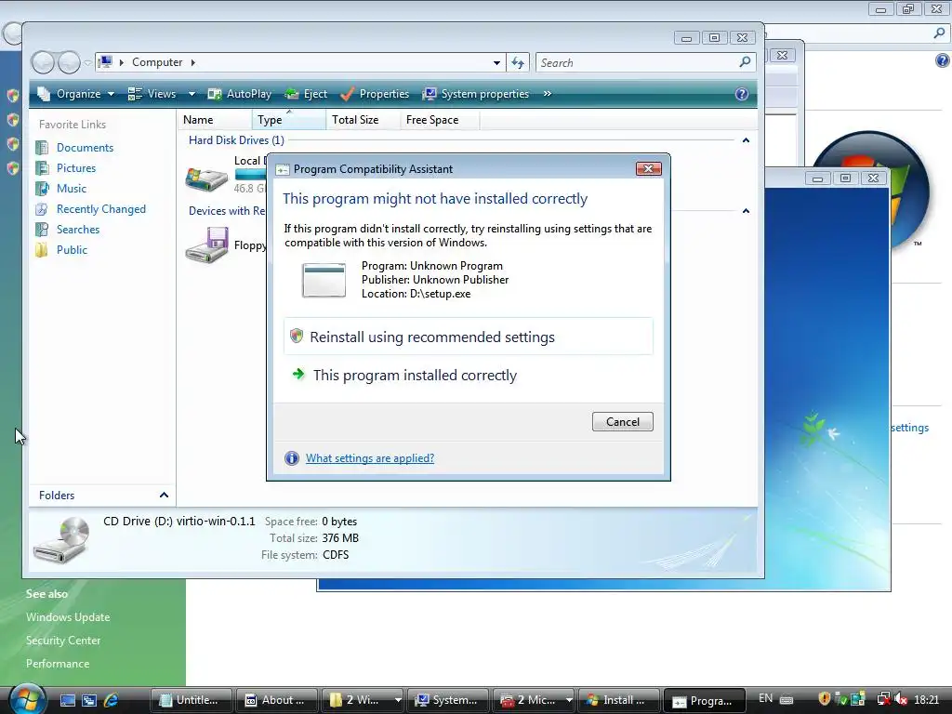Screen dimensions: 952x714
Task: Click the security shield tray icon
Action: [825, 699]
